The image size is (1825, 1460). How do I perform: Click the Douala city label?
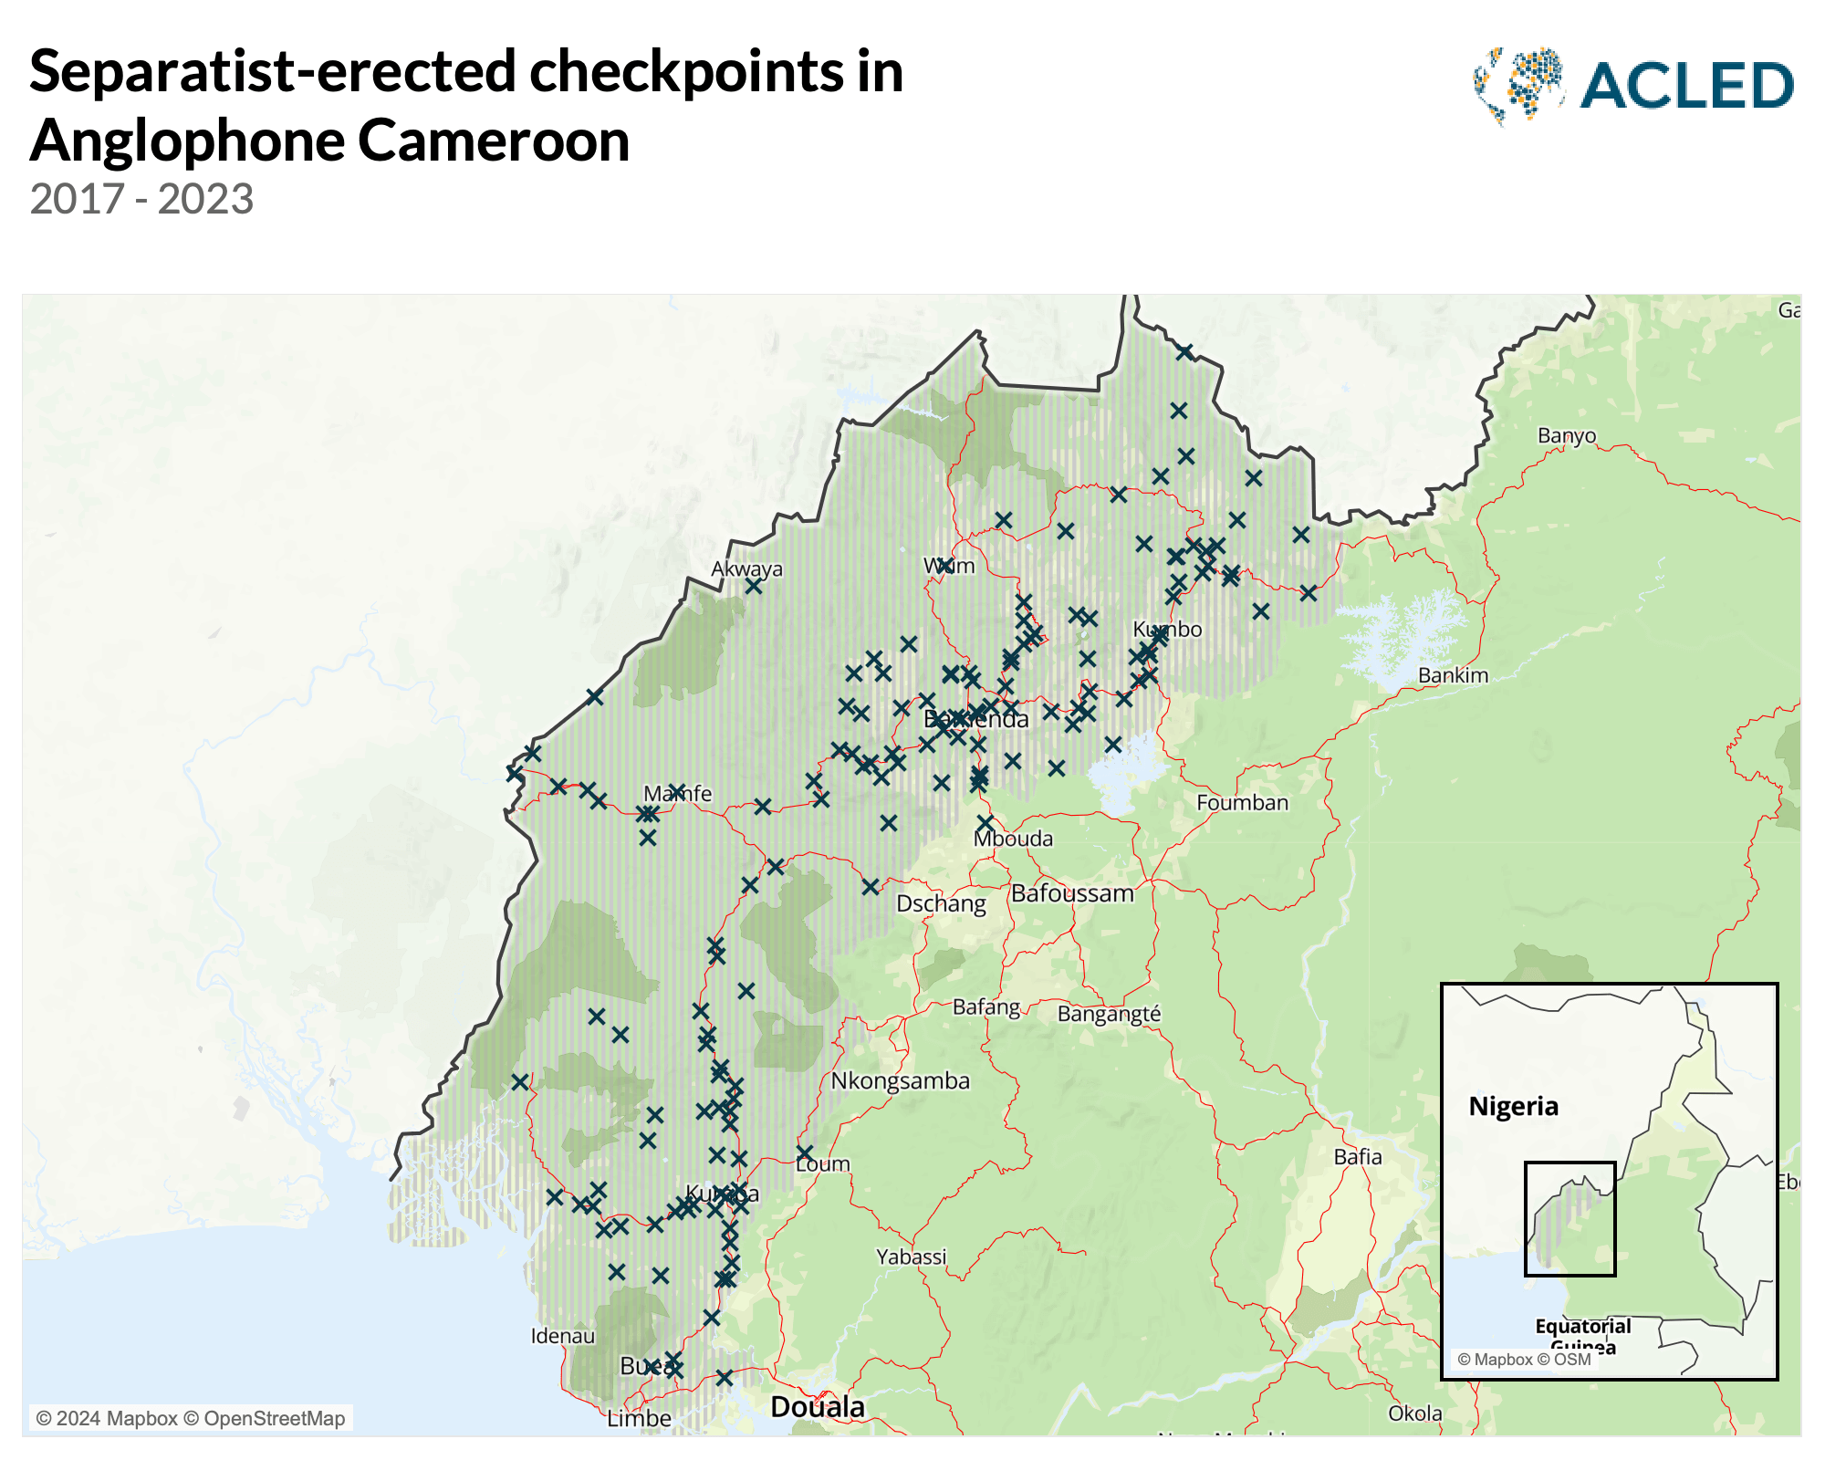818,1406
